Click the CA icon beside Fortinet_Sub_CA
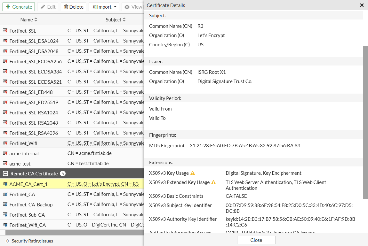The width and height of the screenshot is (368, 246). pos(5,215)
